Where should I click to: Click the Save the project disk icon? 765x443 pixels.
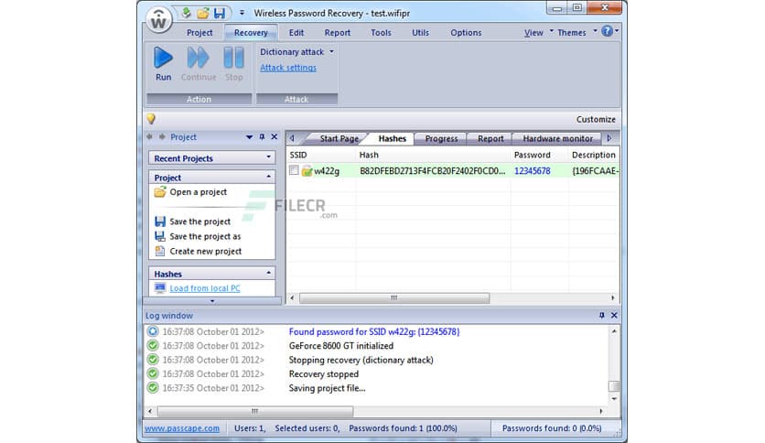point(160,221)
